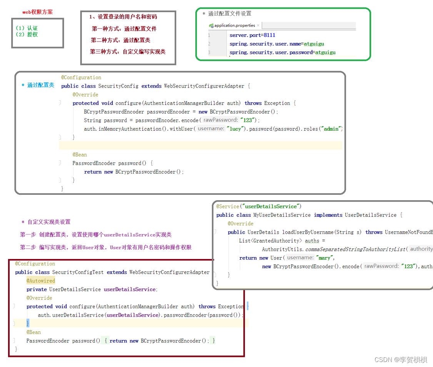Click the '第二步 编写实现类' instruction line
This screenshot has height=367, width=433.
click(x=105, y=247)
